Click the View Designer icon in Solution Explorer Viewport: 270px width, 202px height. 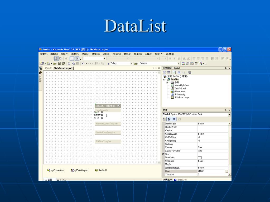169,72
